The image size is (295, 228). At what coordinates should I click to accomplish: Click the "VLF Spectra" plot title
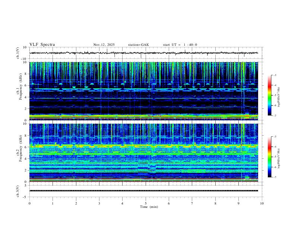click(42, 44)
